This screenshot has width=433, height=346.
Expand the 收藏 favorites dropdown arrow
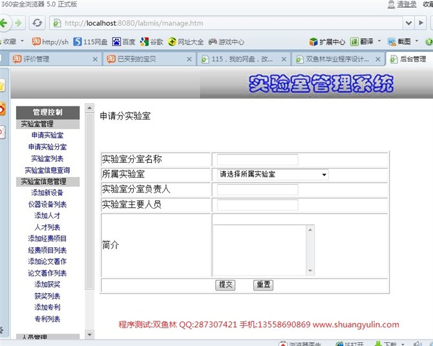[23, 41]
